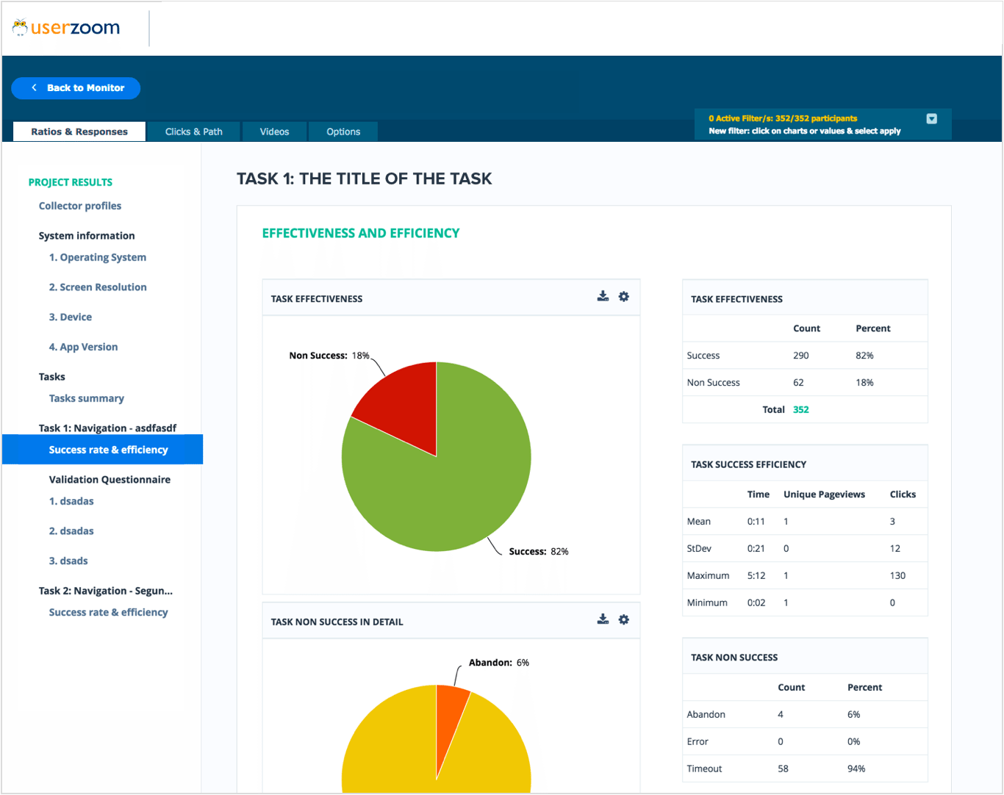Open the Task Non Success chart settings gear

click(x=623, y=619)
